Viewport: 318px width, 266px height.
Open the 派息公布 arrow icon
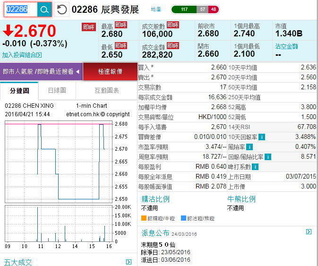tap(309, 232)
